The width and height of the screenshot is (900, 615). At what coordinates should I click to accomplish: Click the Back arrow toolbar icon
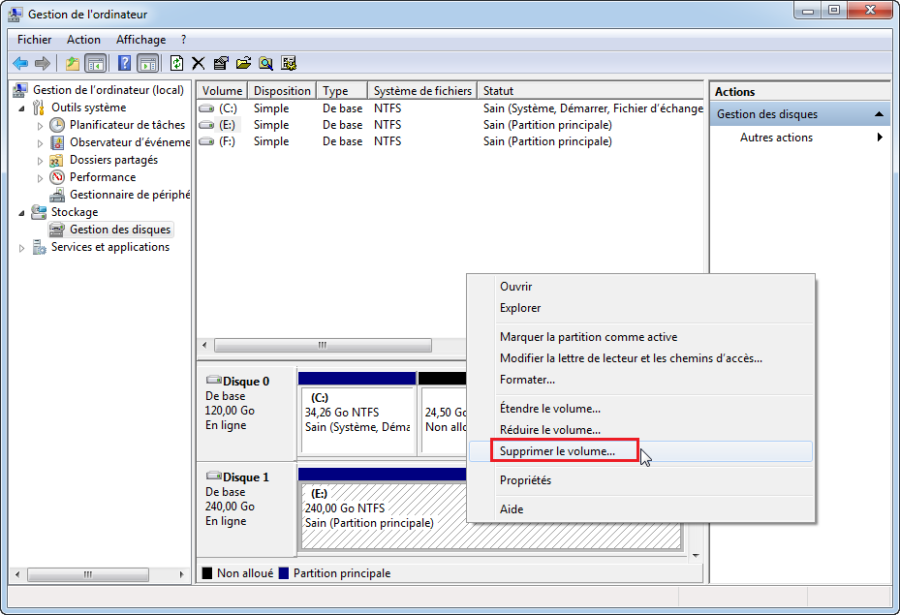click(20, 63)
